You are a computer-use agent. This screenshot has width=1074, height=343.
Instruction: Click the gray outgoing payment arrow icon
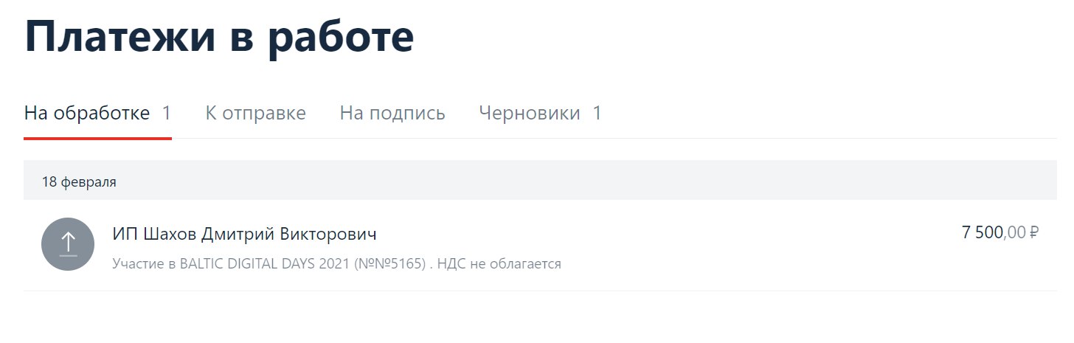68,244
